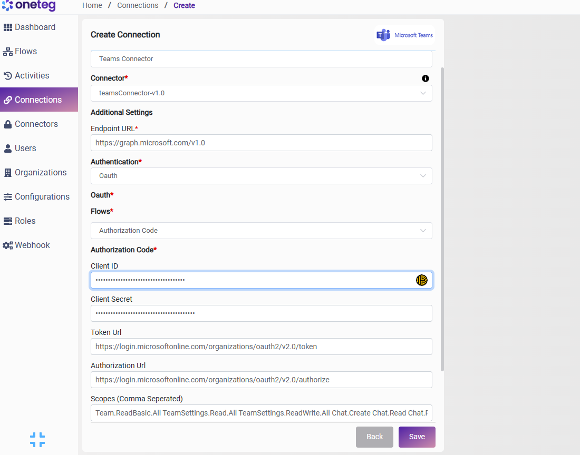Open Roles in the sidebar

tap(39, 221)
